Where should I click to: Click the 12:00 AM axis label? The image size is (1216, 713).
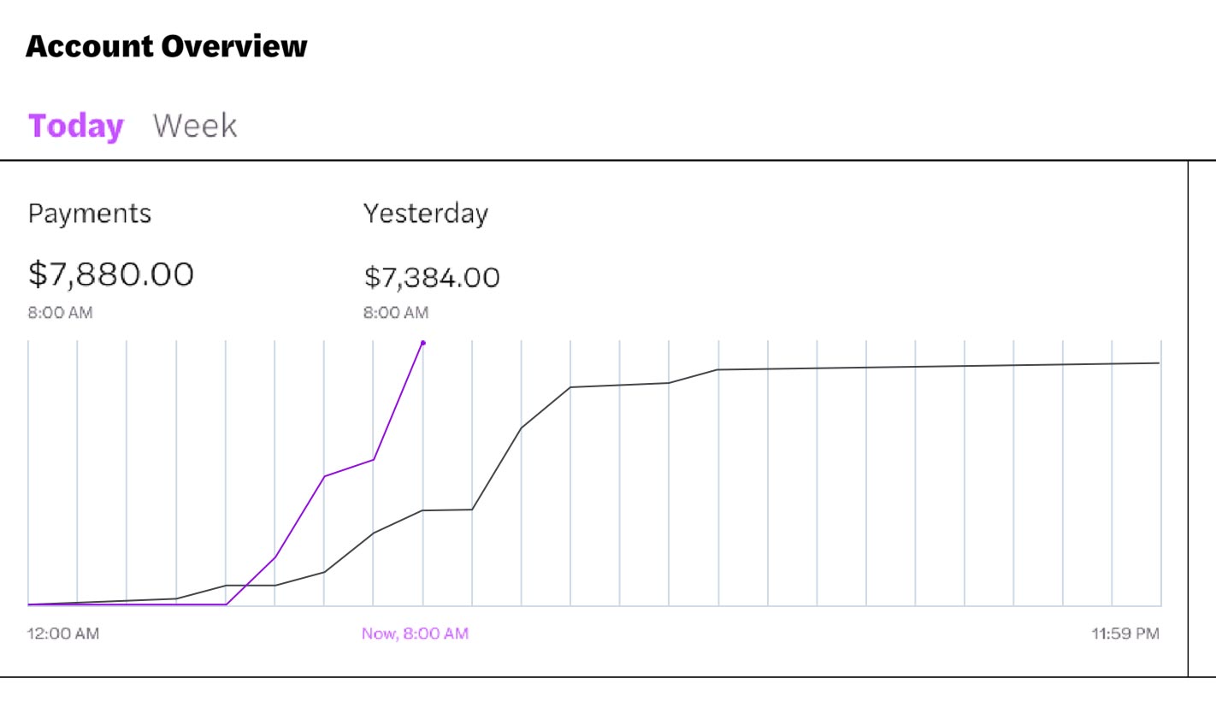click(x=62, y=633)
